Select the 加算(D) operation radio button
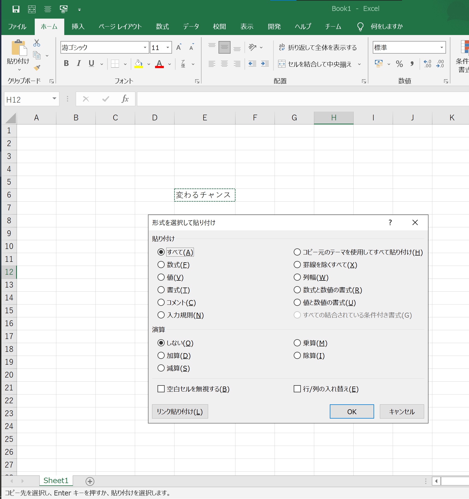 (x=161, y=355)
